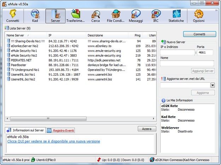
Task: Sort list by Descrizione column
Action: click(x=107, y=35)
